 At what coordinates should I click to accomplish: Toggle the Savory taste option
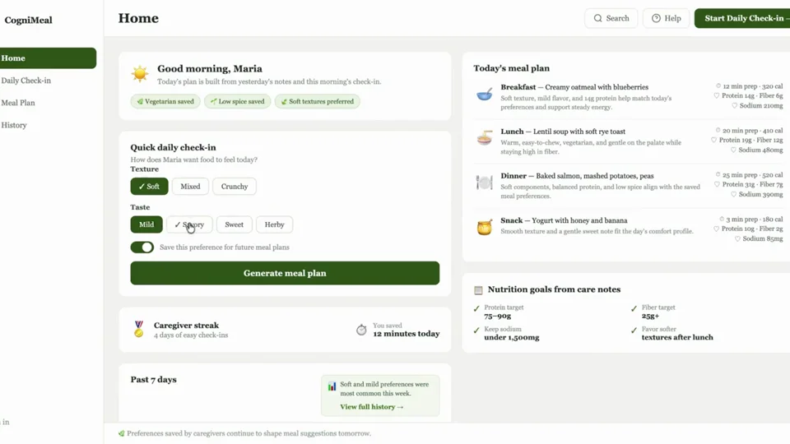(x=189, y=224)
